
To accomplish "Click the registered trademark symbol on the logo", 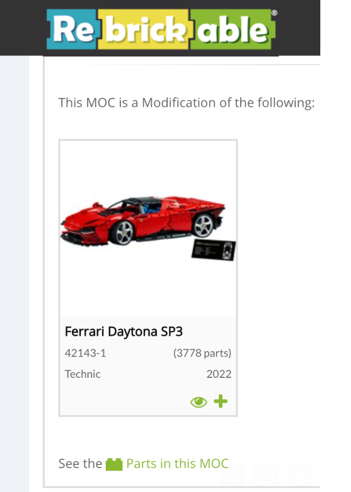I will click(x=274, y=13).
